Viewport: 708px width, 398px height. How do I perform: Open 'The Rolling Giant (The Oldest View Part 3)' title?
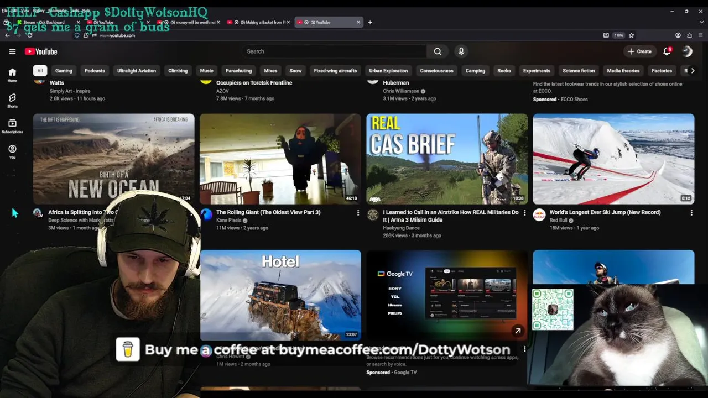pos(268,212)
